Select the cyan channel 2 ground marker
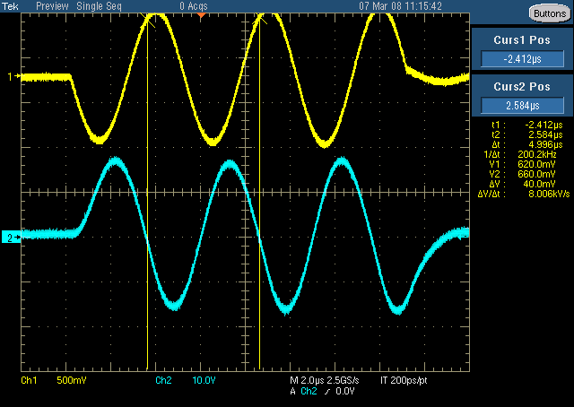Image resolution: width=574 pixels, height=407 pixels. (11, 238)
